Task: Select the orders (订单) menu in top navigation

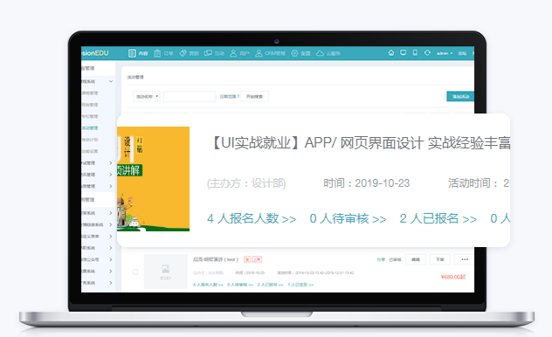Action: [163, 53]
